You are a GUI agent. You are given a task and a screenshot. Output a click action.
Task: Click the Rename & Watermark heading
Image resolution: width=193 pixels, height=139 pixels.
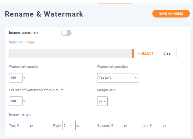[44, 14]
